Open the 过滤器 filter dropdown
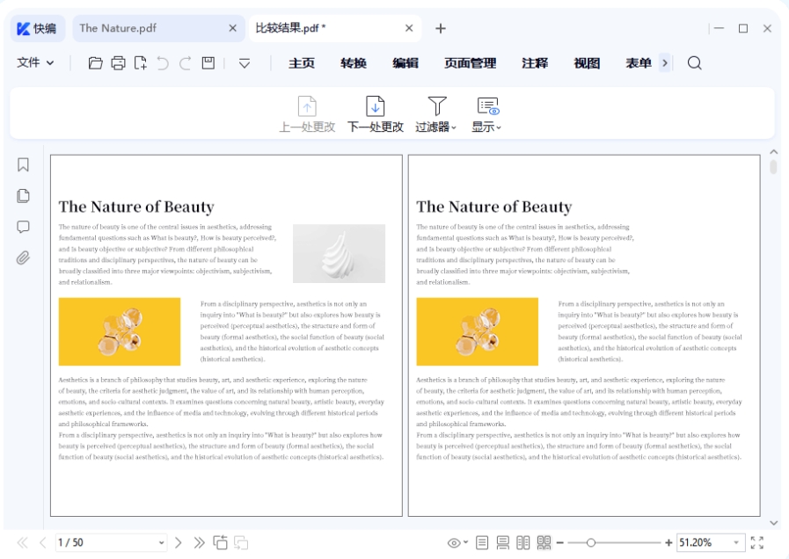The width and height of the screenshot is (789, 559). (x=434, y=113)
